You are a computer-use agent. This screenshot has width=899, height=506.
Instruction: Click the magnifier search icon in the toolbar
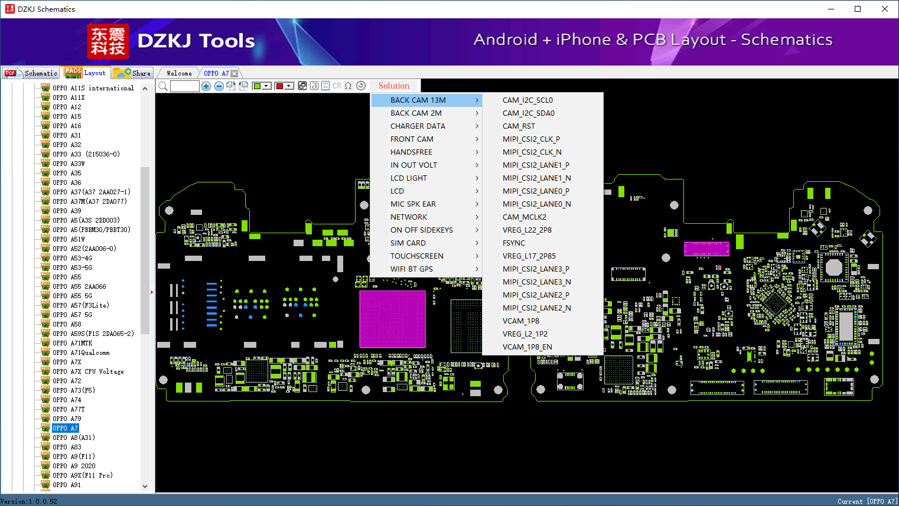click(x=163, y=86)
